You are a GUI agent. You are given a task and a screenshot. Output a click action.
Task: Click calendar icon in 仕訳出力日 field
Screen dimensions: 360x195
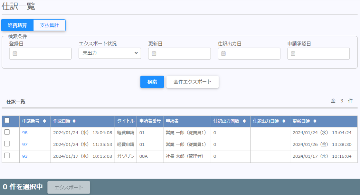(224, 54)
